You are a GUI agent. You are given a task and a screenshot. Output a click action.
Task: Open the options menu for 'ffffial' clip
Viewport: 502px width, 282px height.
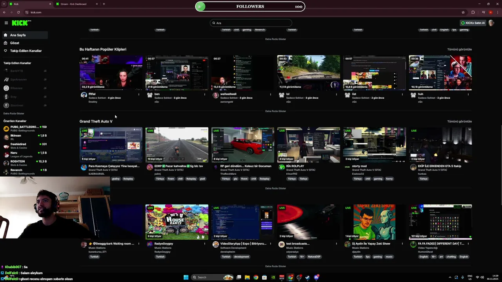click(138, 94)
